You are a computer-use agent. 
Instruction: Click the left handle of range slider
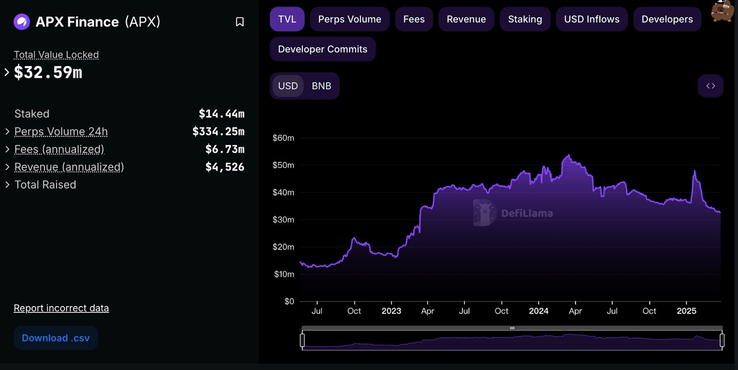[302, 340]
